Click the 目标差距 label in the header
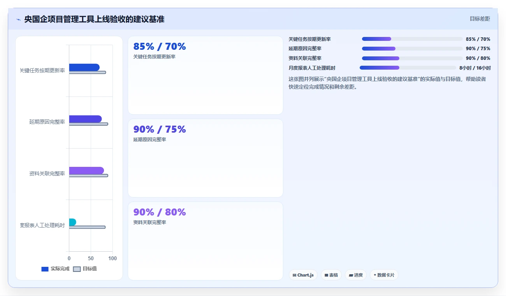Viewport: 506px width, 296px height. click(480, 19)
